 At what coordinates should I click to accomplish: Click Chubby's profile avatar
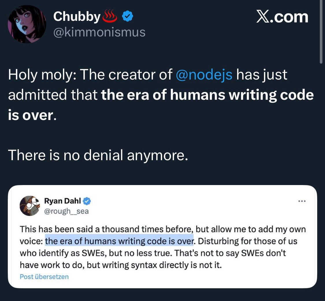(x=26, y=24)
